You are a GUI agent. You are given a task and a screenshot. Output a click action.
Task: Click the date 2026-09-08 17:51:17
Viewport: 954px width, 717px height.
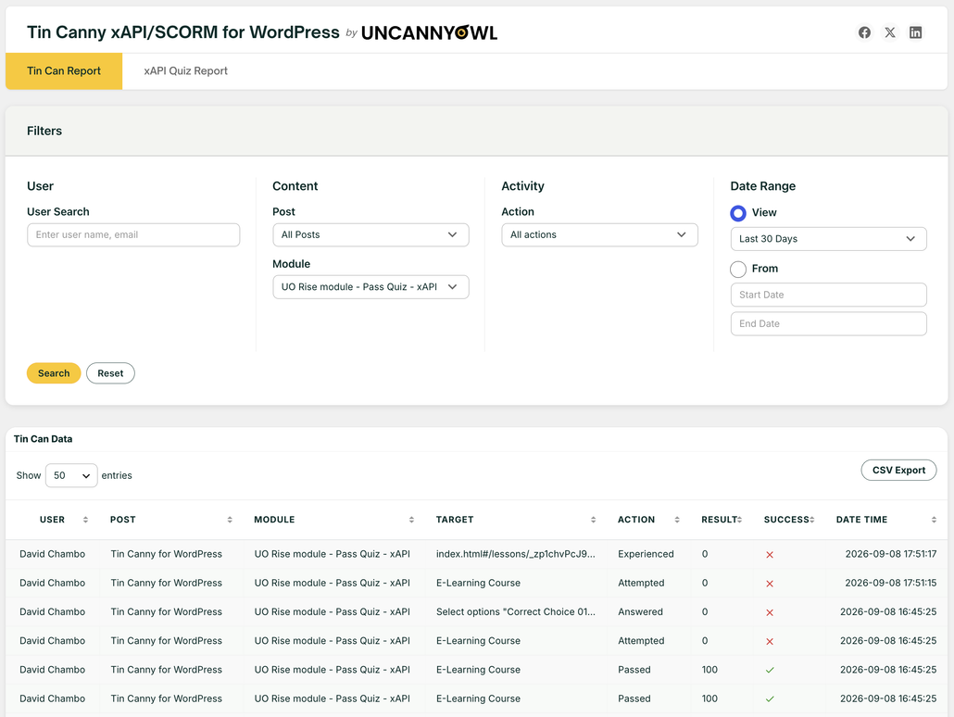[891, 554]
